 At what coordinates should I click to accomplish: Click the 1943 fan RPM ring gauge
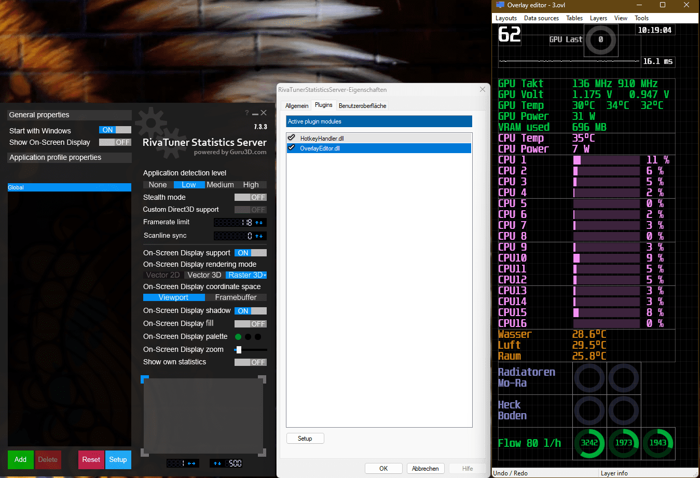pos(658,443)
